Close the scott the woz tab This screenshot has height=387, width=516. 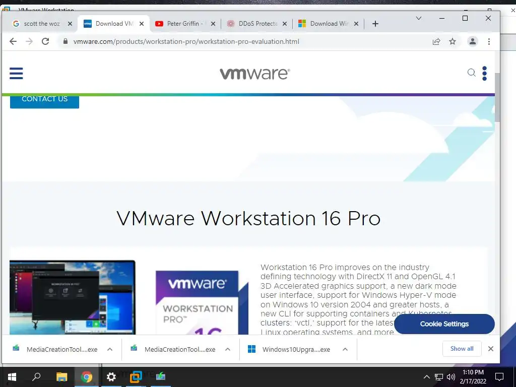(x=70, y=24)
